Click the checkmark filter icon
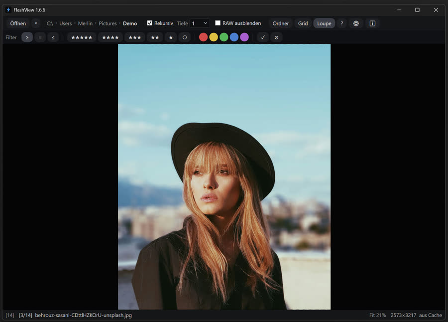Viewport: 448px width, 322px height. 263,37
